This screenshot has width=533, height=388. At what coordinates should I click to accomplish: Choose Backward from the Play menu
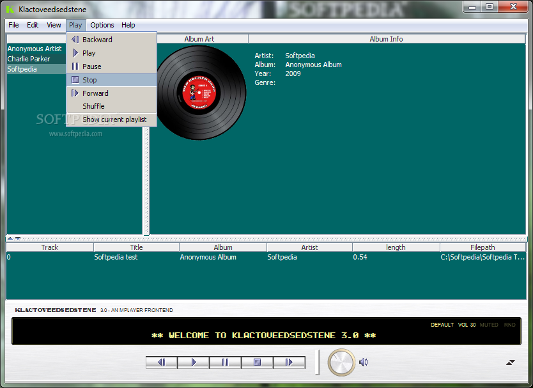112,40
